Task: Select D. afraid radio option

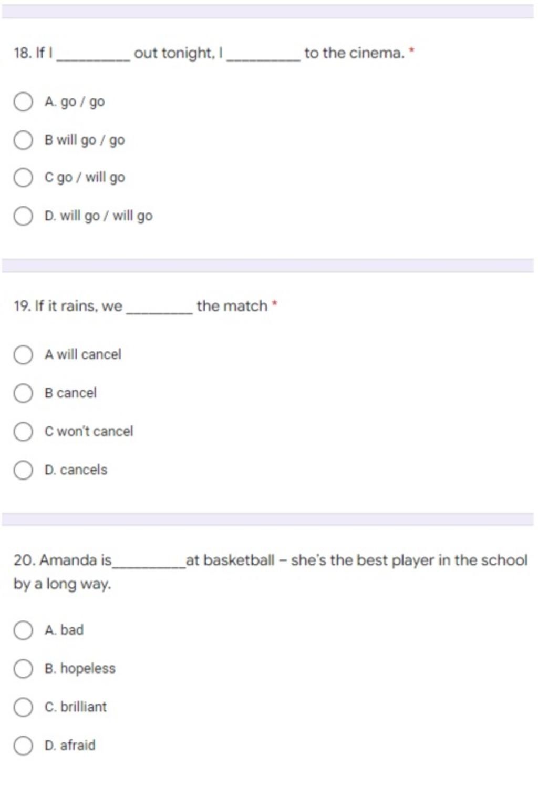Action: click(x=23, y=746)
